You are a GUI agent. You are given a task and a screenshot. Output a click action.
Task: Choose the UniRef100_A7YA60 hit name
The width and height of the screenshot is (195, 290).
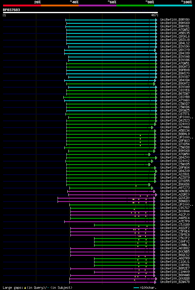175,101
